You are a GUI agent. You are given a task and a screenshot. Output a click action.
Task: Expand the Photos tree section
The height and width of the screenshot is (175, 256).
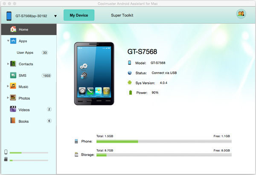(8, 98)
